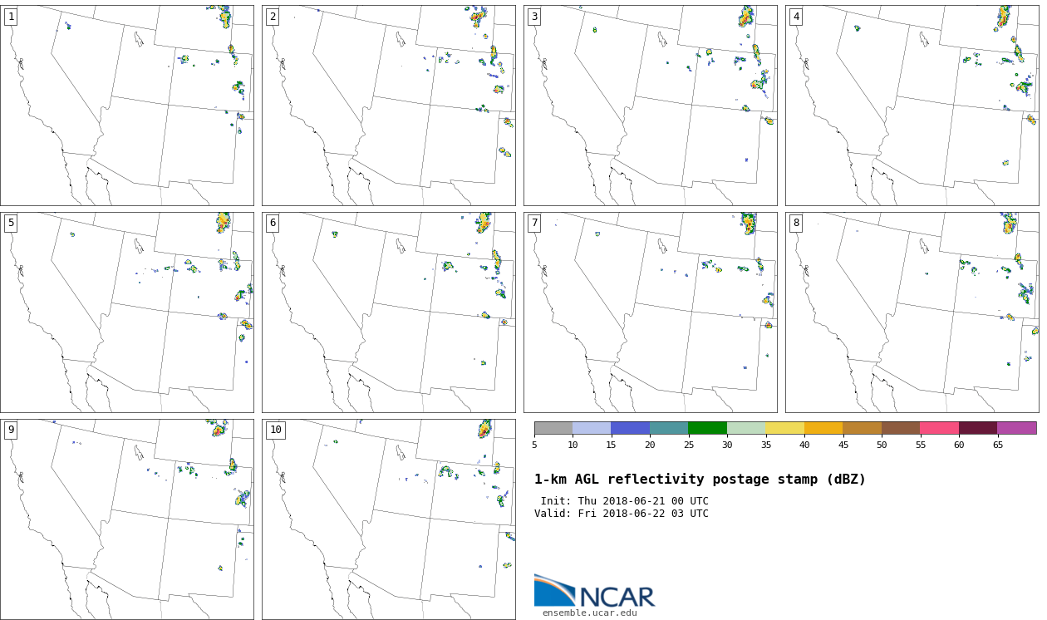1047x620 pixels.
Task: Click the dark green 25-30 dBZ swatch
Action: (x=708, y=428)
